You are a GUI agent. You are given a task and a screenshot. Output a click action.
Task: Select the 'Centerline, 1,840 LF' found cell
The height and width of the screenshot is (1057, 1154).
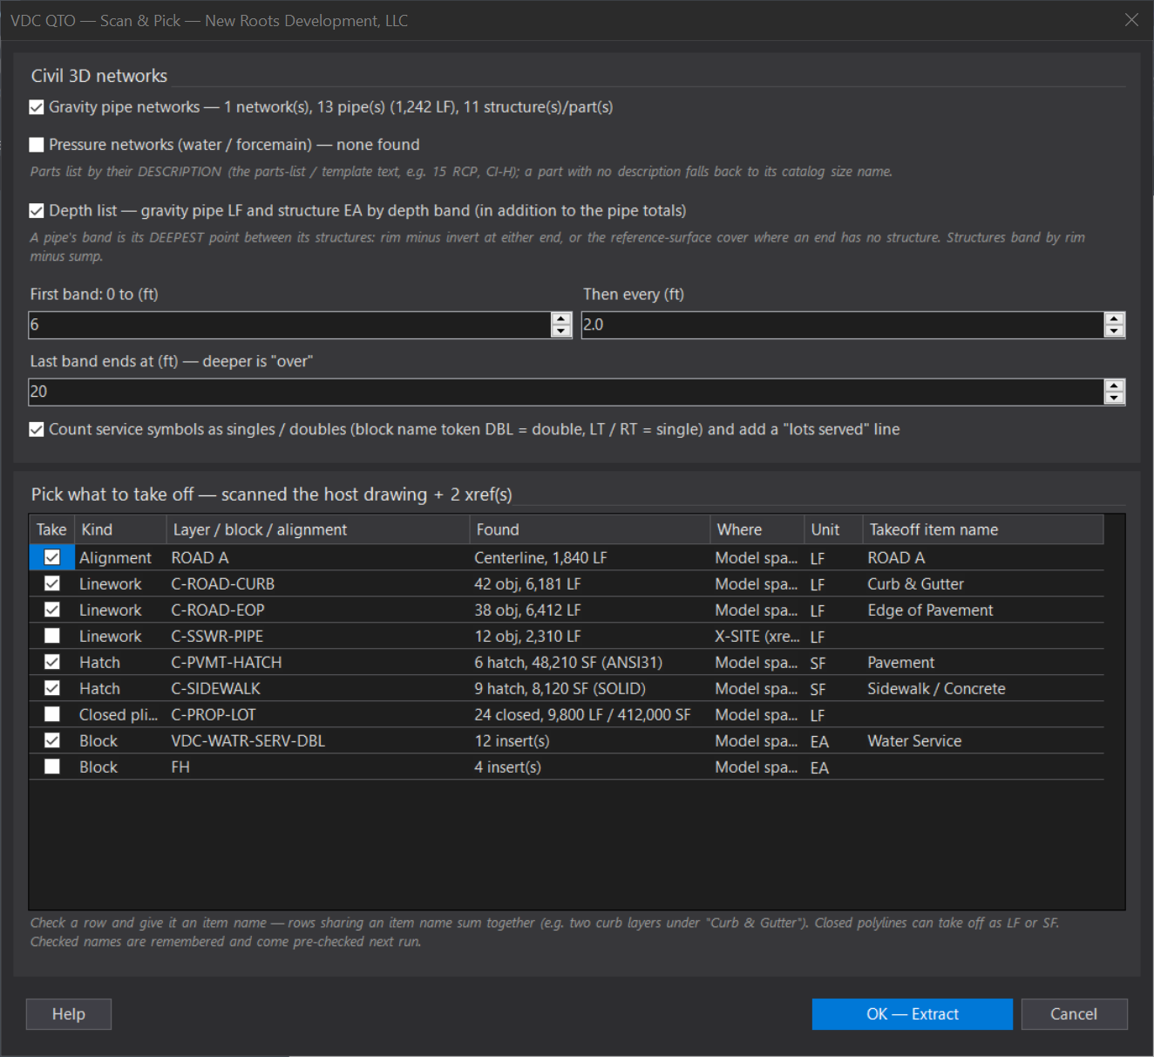590,557
